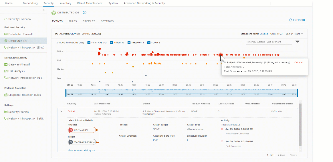Click the Endpoint Protection Rules icon

6,95
